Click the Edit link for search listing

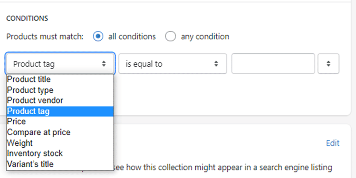332,143
